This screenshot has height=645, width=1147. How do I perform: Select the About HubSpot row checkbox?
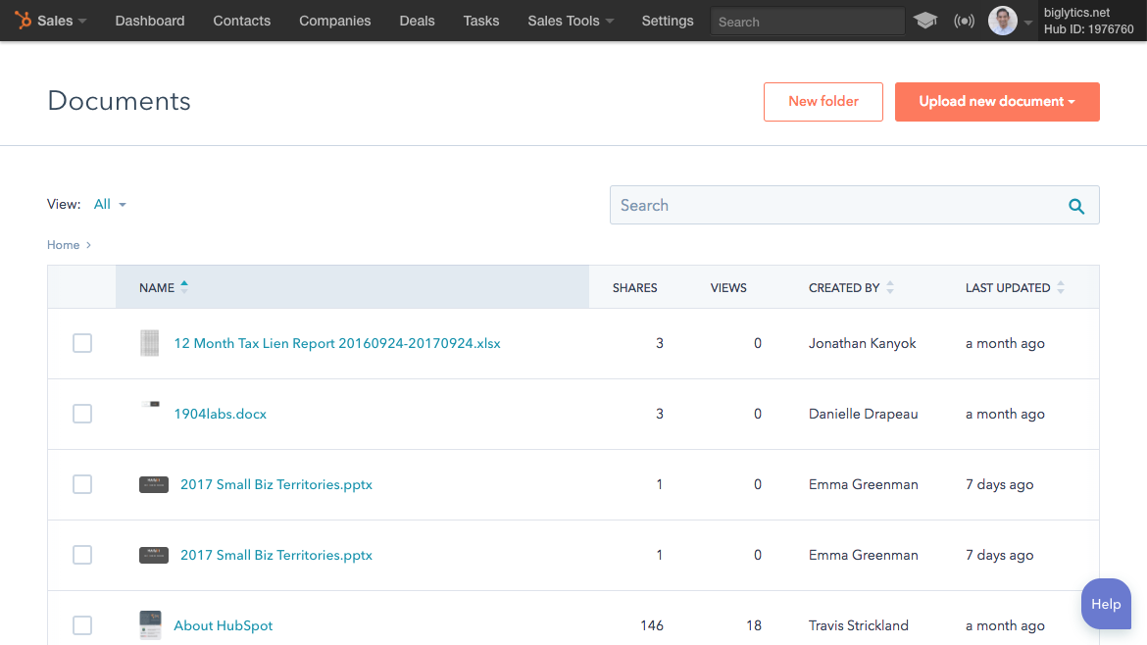(82, 624)
